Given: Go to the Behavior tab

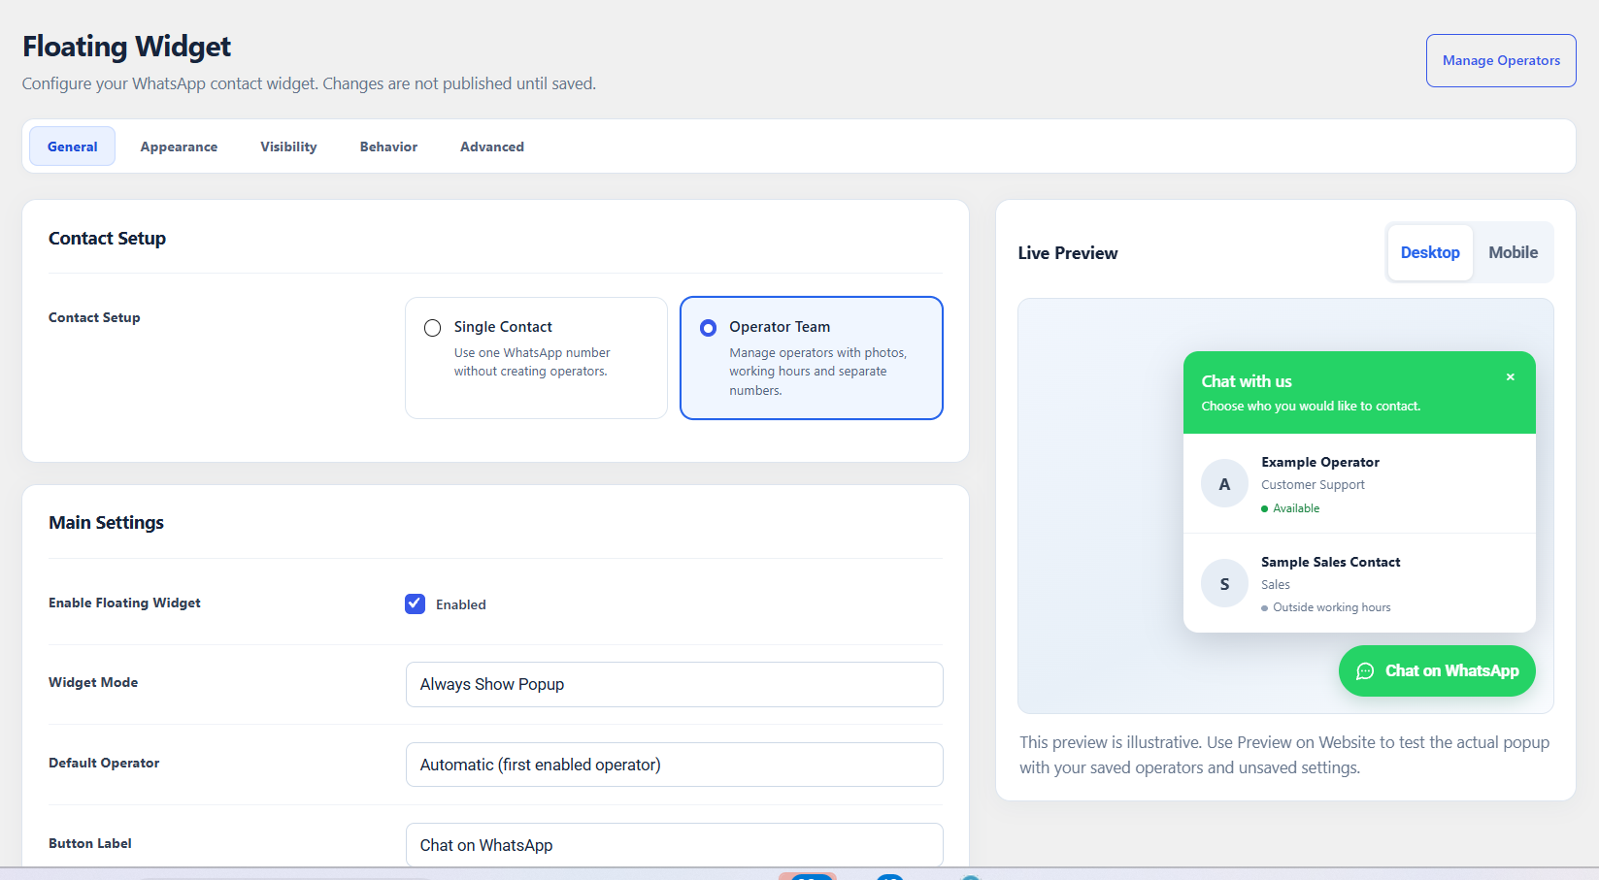Looking at the screenshot, I should click(388, 147).
